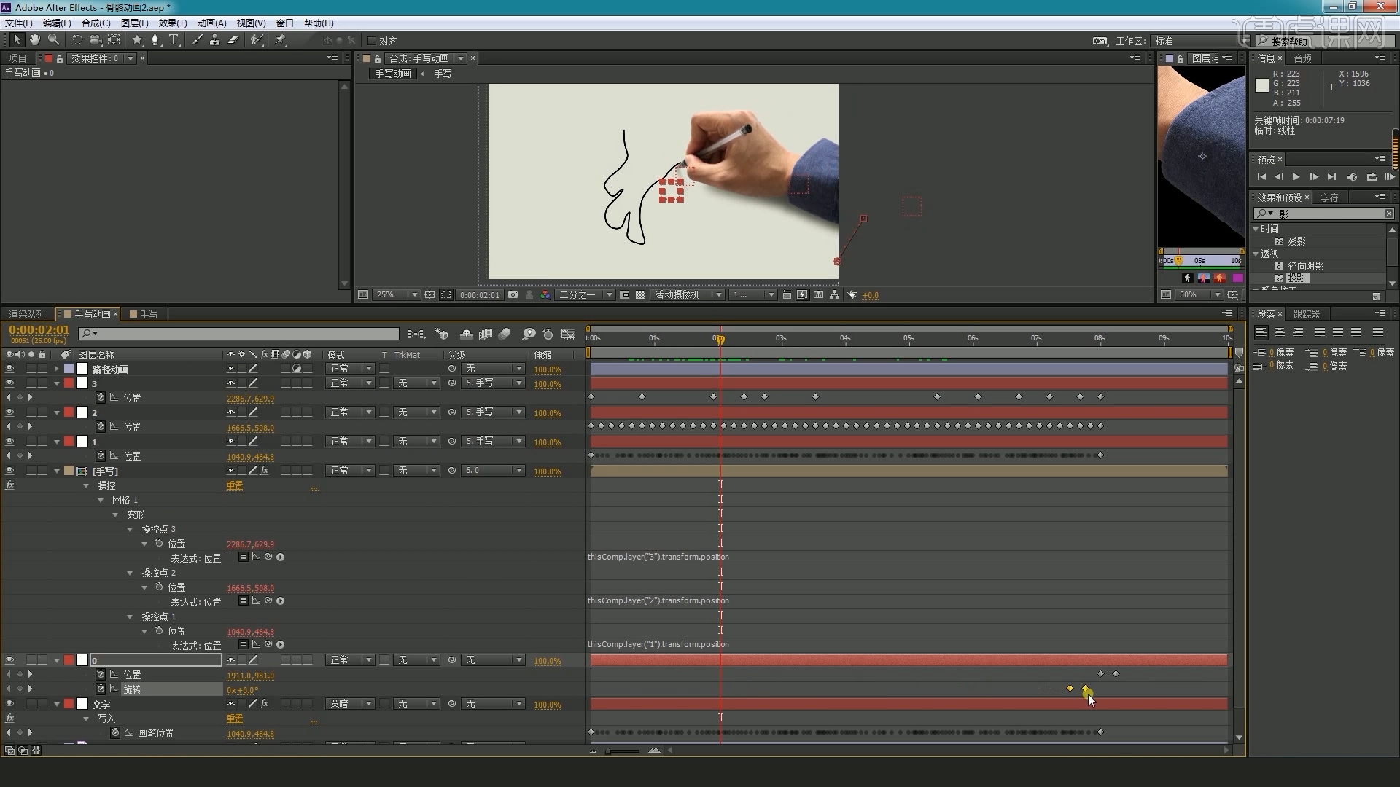Open the show channel RGB icon
Image resolution: width=1400 pixels, height=787 pixels.
545,295
